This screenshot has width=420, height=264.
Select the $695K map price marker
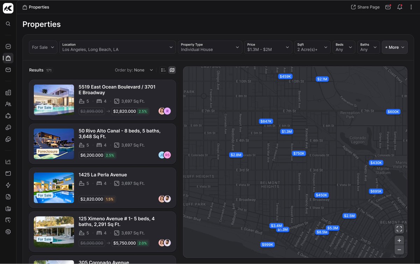pos(376,191)
